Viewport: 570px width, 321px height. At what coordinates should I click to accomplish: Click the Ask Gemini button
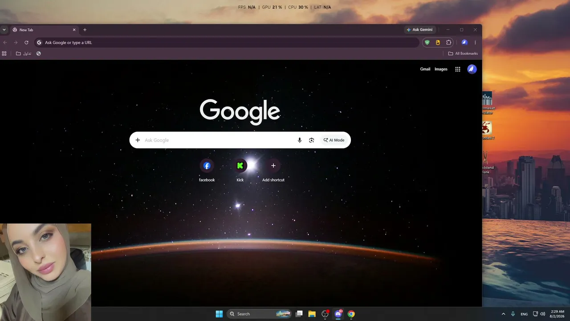[x=419, y=30]
